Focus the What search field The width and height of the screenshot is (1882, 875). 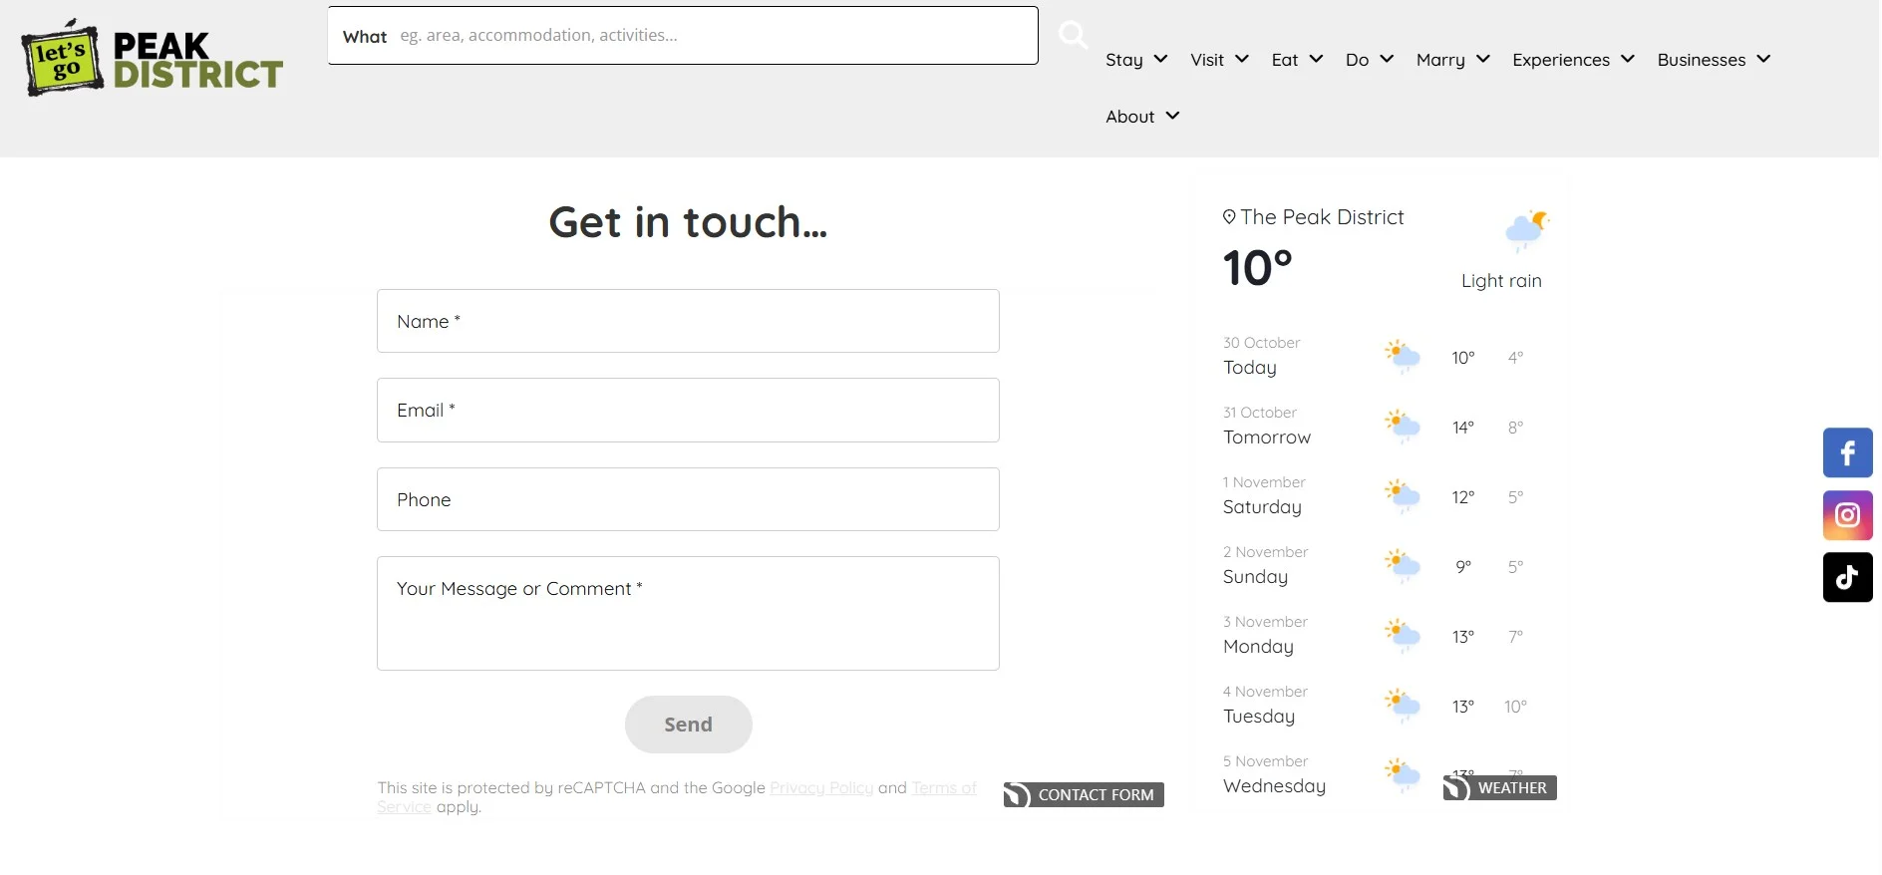(683, 36)
